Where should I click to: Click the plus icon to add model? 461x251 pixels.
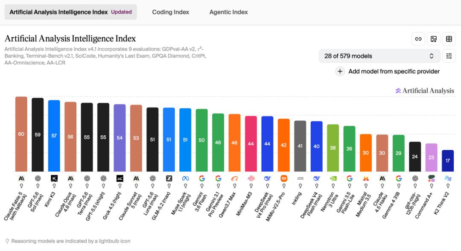click(x=340, y=71)
